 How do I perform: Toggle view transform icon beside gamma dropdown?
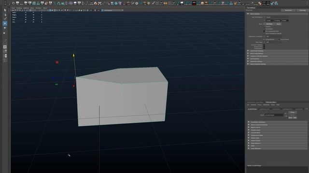(102, 10)
